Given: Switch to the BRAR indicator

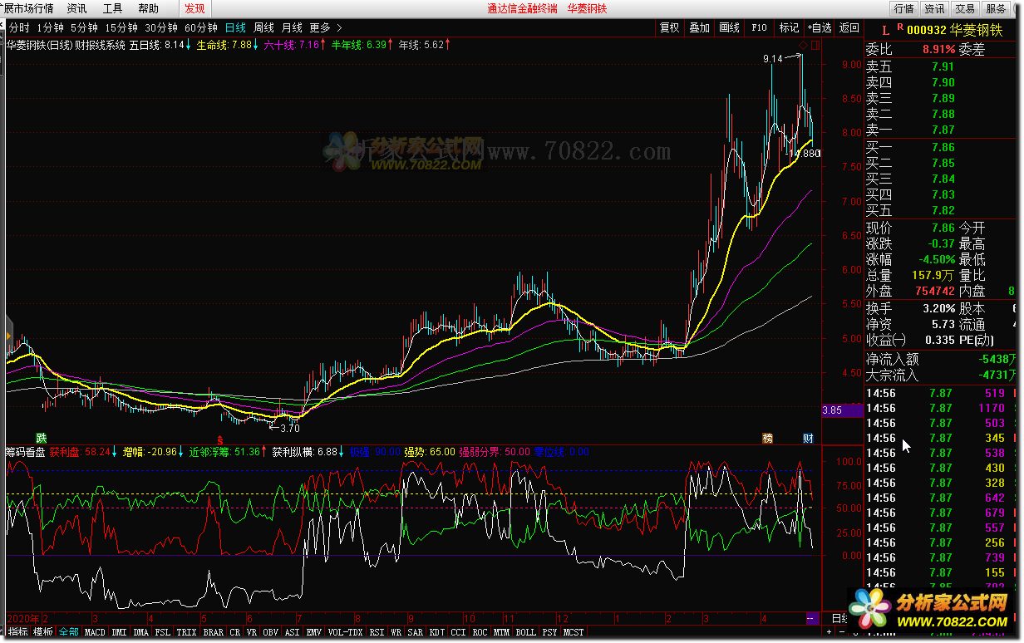Looking at the screenshot, I should (x=214, y=632).
